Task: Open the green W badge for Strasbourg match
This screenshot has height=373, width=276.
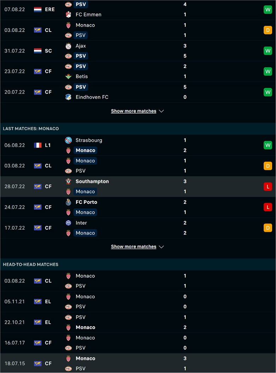Action: coord(268,145)
